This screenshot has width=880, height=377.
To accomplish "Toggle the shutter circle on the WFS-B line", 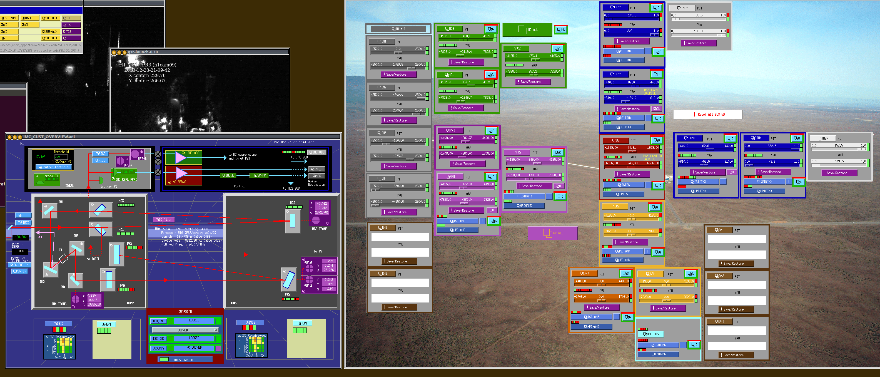I will click(x=158, y=154).
